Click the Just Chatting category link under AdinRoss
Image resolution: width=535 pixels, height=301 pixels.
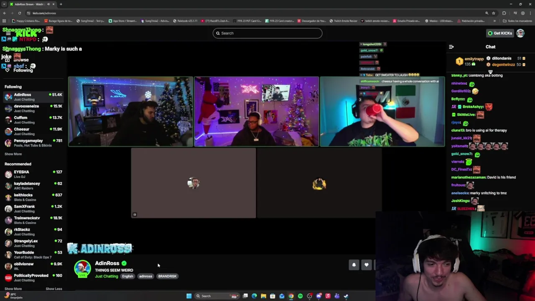(107, 276)
